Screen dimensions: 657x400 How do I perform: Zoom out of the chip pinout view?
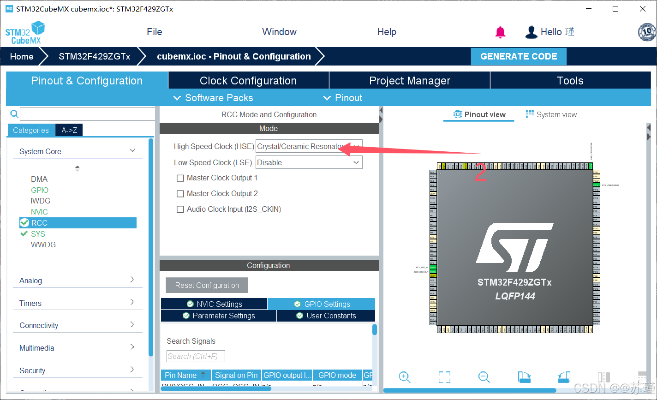point(484,377)
